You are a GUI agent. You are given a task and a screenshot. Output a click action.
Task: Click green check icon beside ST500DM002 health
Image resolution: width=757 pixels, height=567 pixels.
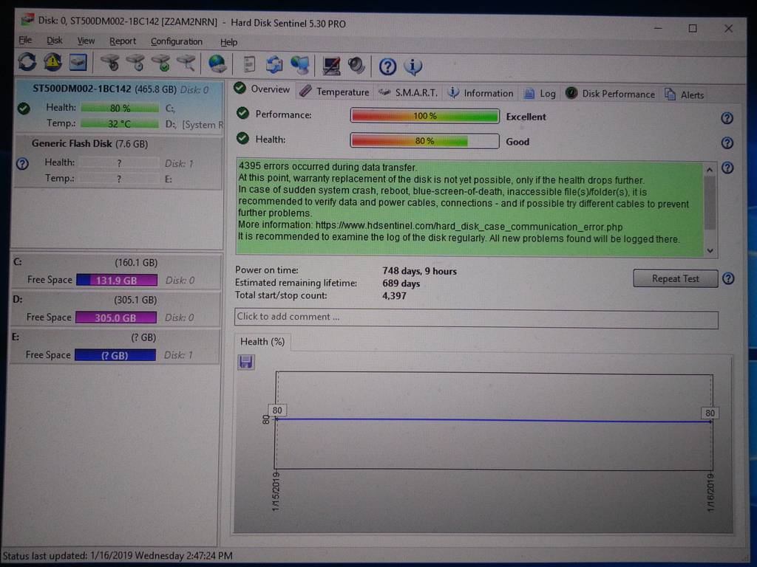[24, 108]
